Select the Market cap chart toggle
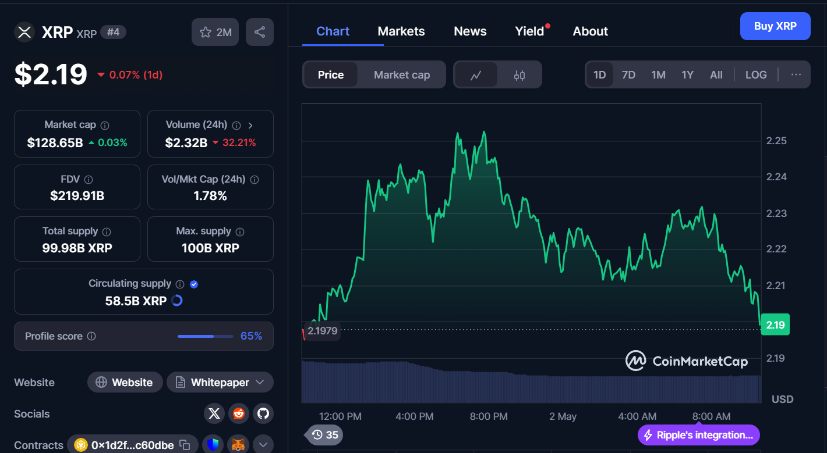Image resolution: width=827 pixels, height=453 pixels. (402, 75)
